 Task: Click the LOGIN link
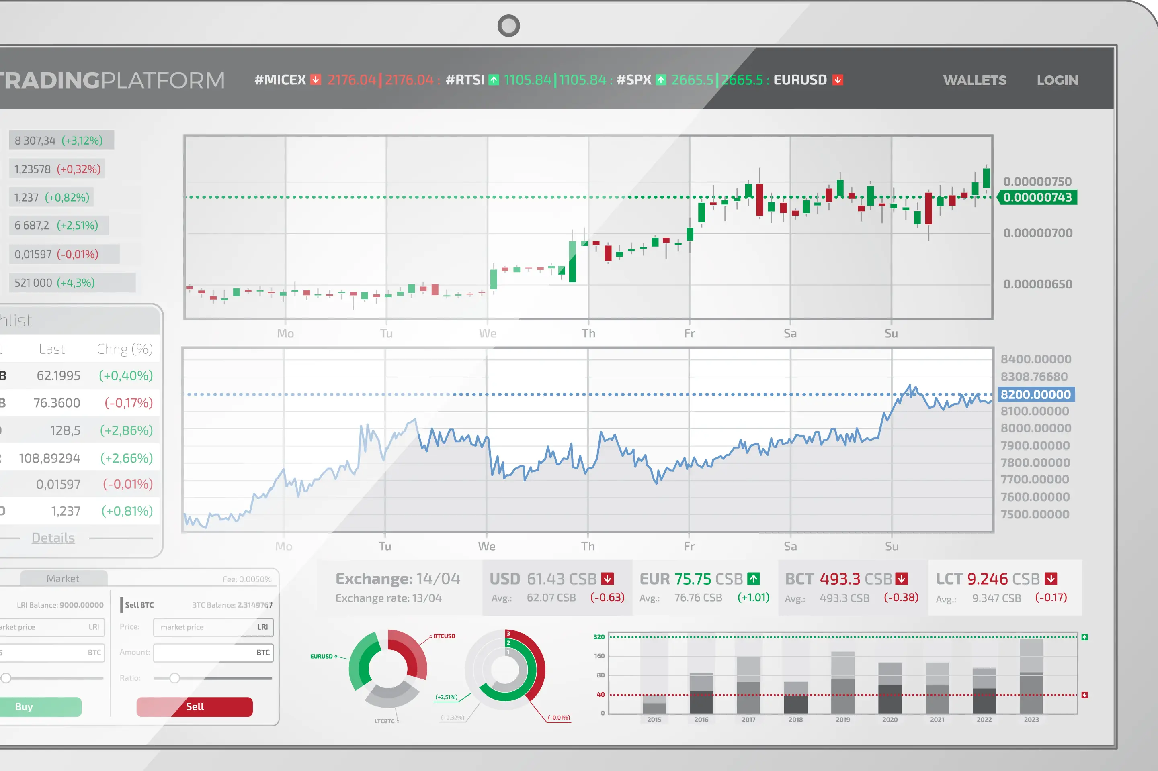(x=1058, y=80)
